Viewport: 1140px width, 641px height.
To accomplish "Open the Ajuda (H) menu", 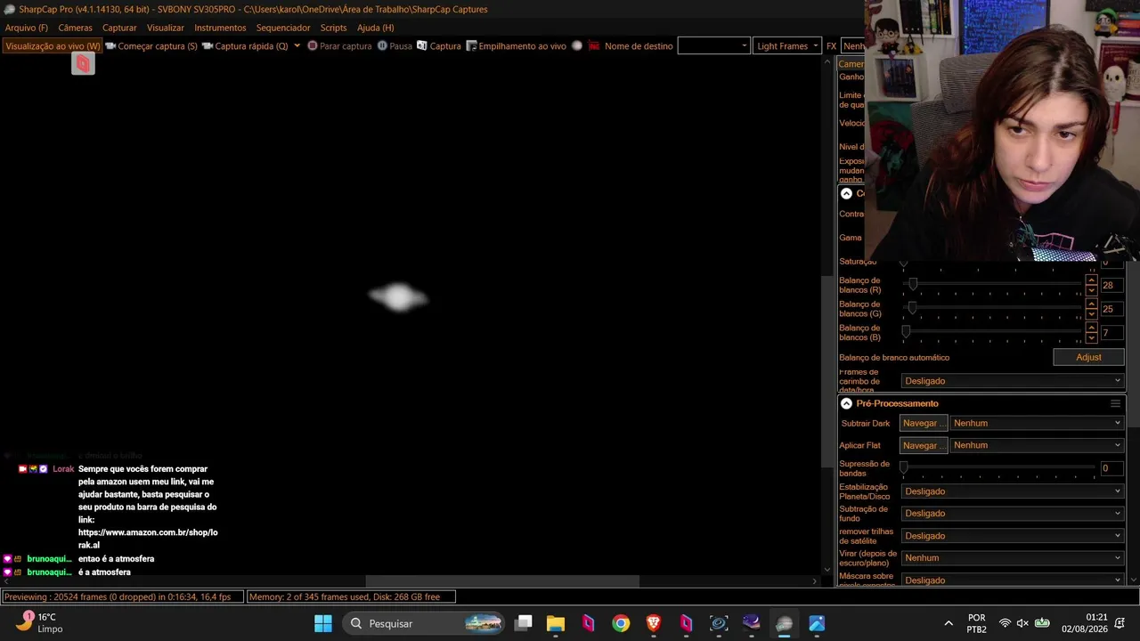I will pos(375,28).
